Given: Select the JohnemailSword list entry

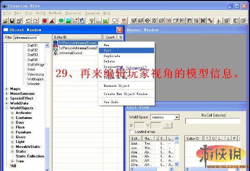Looking at the screenshot, I should click(x=70, y=53).
